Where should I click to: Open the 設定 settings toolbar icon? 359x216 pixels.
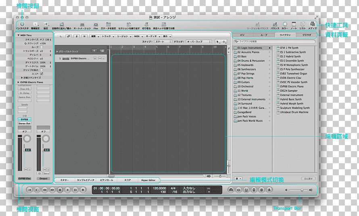(x=46, y=24)
